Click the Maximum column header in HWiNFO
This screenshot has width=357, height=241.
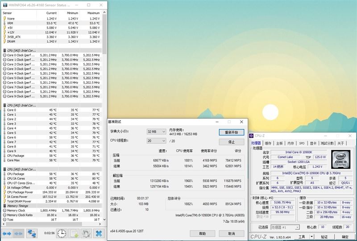pos(90,13)
